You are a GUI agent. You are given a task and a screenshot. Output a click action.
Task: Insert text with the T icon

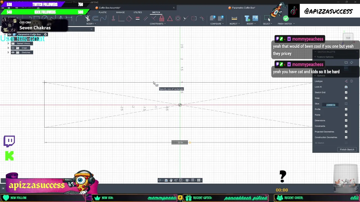[x=247, y=19]
